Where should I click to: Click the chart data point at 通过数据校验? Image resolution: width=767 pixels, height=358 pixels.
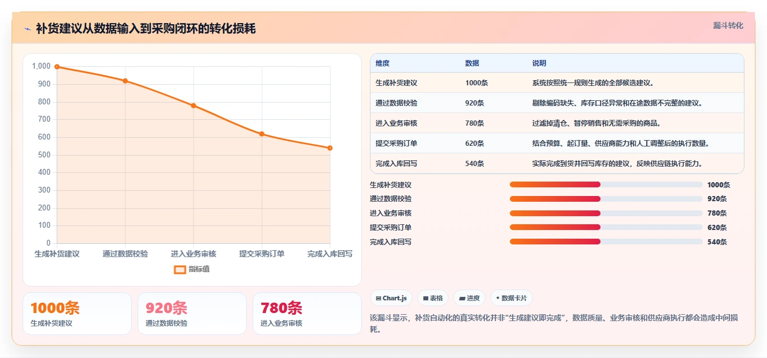click(x=125, y=81)
